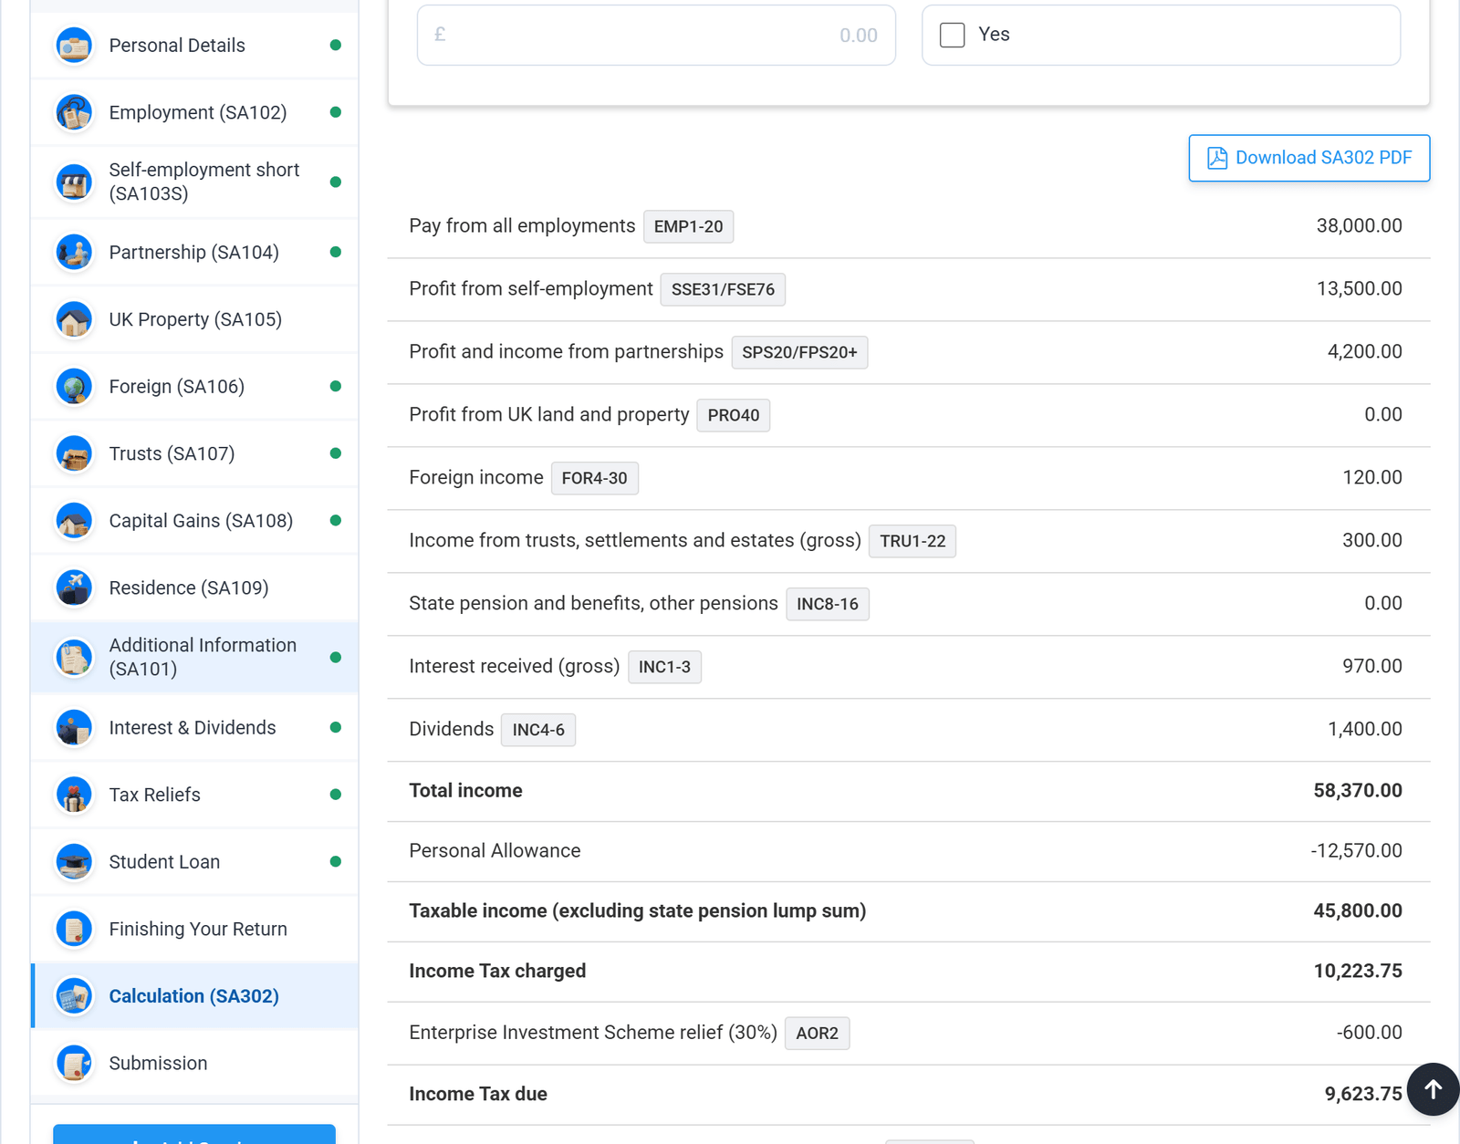
Task: Open Tax Reliefs section
Action: coord(194,795)
